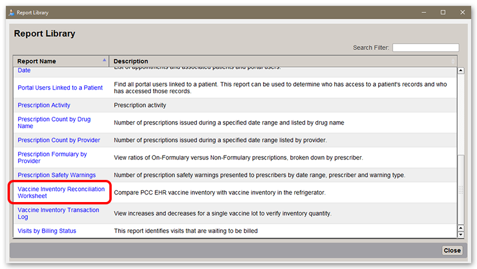Open Prescription Formulary by Provider report
Image resolution: width=477 pixels, height=269 pixels.
pos(52,158)
